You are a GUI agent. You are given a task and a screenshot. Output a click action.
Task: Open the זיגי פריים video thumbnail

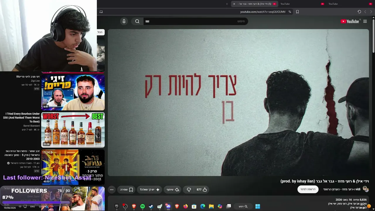[73, 92]
